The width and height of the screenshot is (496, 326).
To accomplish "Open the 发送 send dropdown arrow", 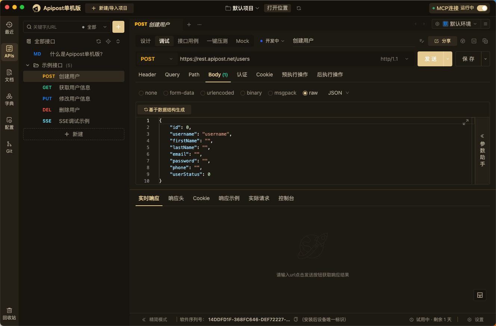I will [448, 59].
